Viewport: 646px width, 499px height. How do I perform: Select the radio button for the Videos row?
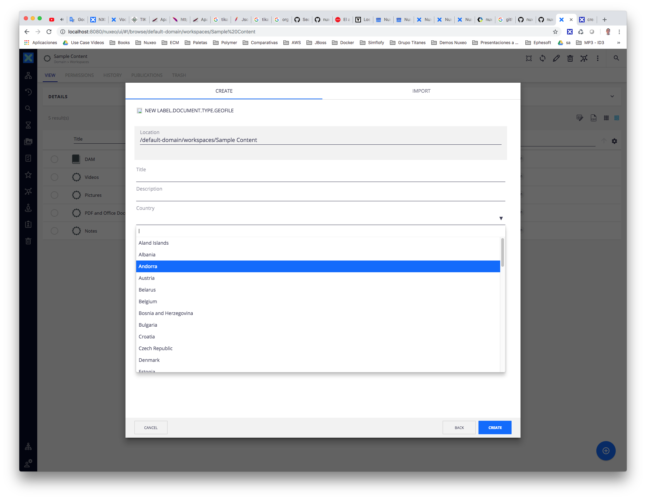coord(54,177)
